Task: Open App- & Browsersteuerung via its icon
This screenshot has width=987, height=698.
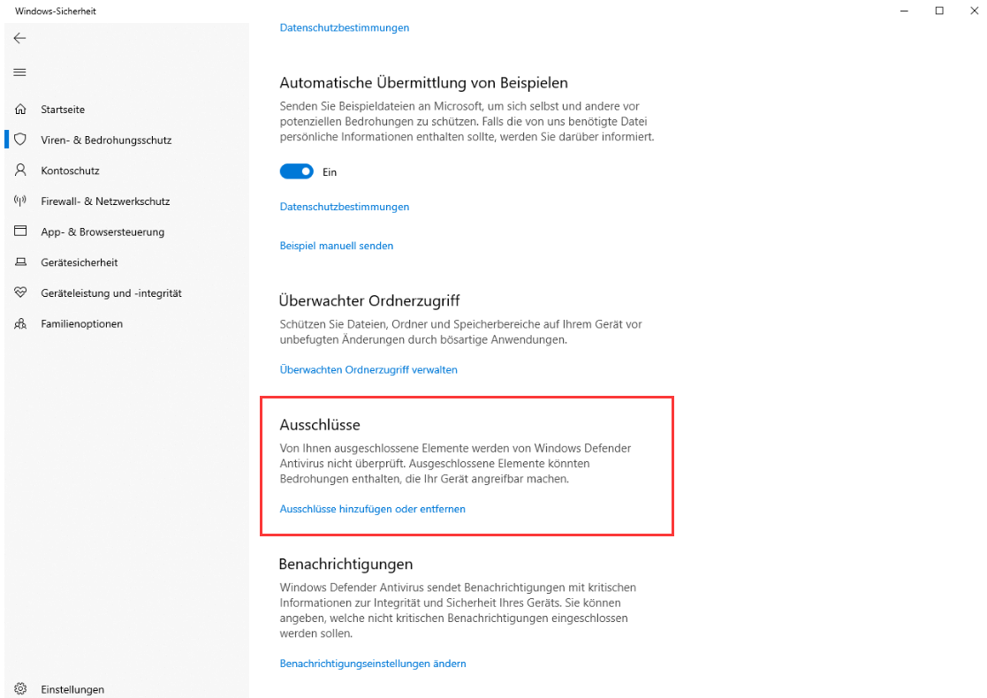Action: (19, 231)
